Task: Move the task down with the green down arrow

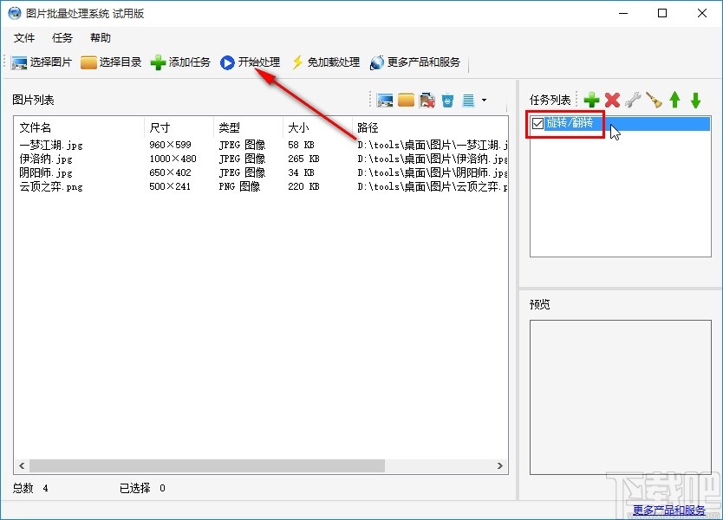Action: [x=695, y=100]
